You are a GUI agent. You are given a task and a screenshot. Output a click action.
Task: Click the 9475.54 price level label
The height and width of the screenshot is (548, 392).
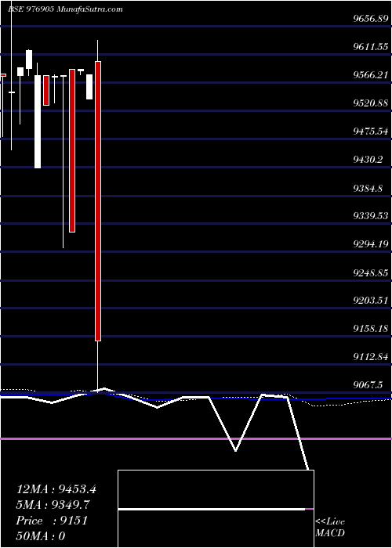371,132
